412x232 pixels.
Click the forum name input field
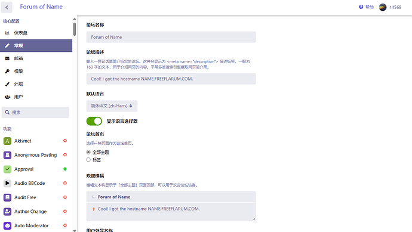coord(171,37)
